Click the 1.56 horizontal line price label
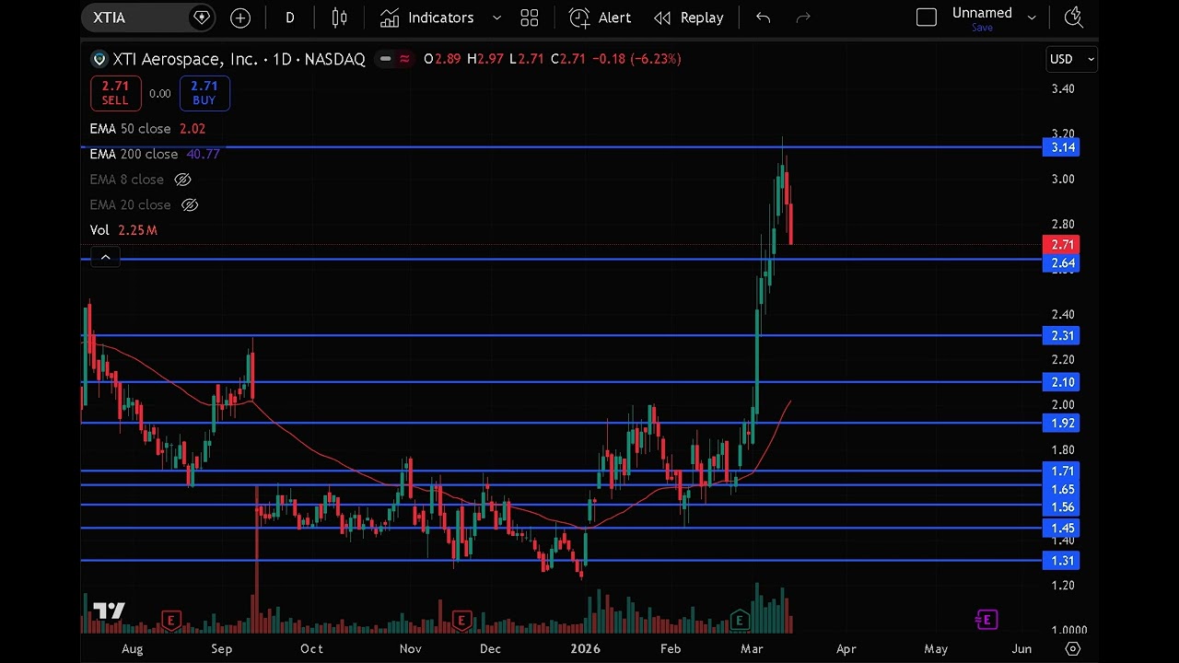 (x=1063, y=507)
